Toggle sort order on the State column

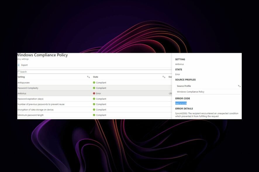(164, 77)
